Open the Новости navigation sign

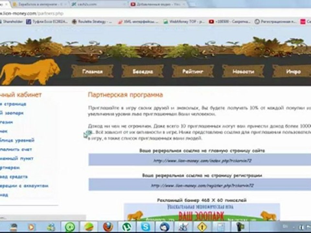click(243, 71)
